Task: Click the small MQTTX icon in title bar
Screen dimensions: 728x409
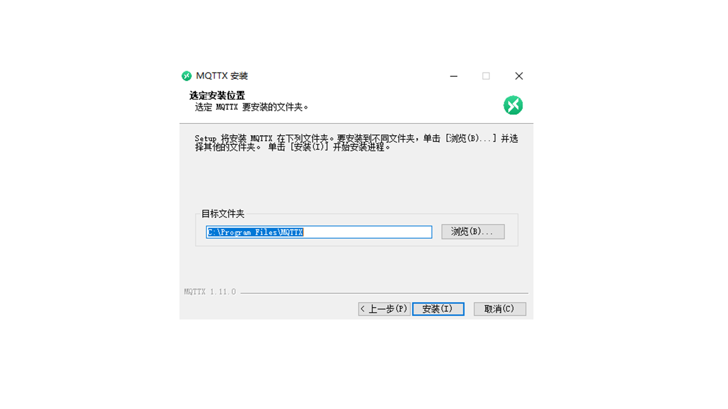Action: pos(187,76)
